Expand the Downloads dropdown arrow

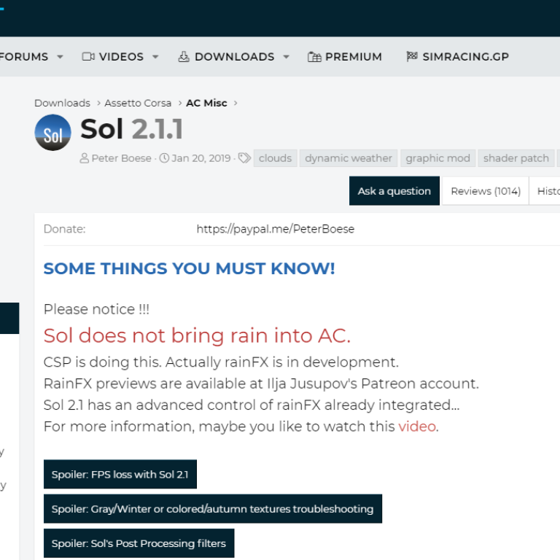(x=286, y=57)
